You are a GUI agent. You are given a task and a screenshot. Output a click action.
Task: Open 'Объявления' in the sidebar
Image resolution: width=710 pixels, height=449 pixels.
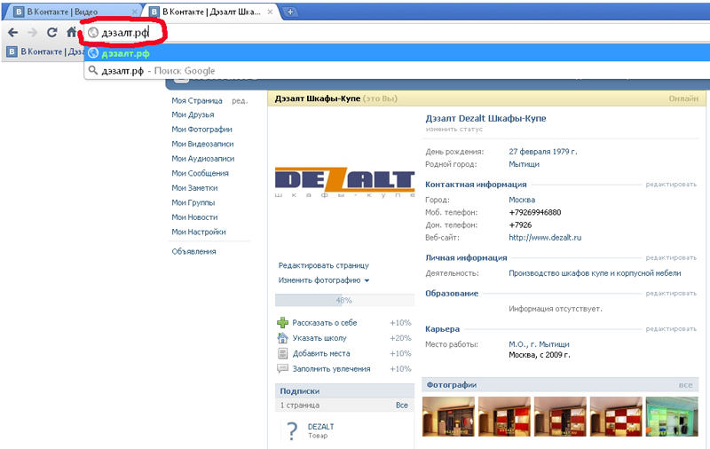193,252
